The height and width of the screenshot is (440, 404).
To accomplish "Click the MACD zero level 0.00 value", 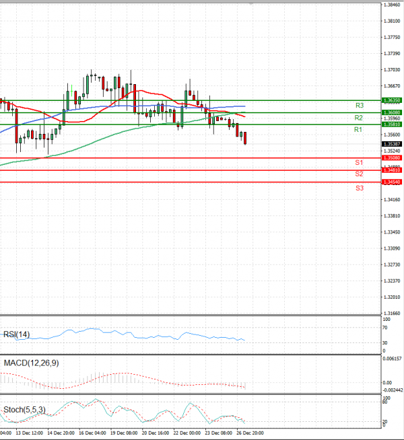I will click(x=387, y=383).
